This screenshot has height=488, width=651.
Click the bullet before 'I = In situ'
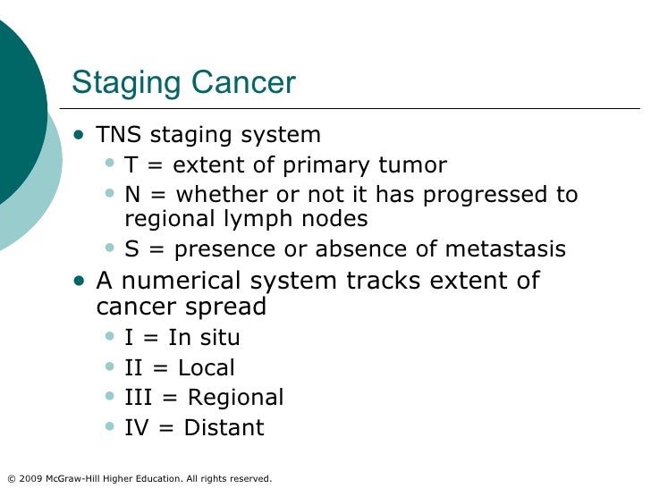pyautogui.click(x=110, y=338)
